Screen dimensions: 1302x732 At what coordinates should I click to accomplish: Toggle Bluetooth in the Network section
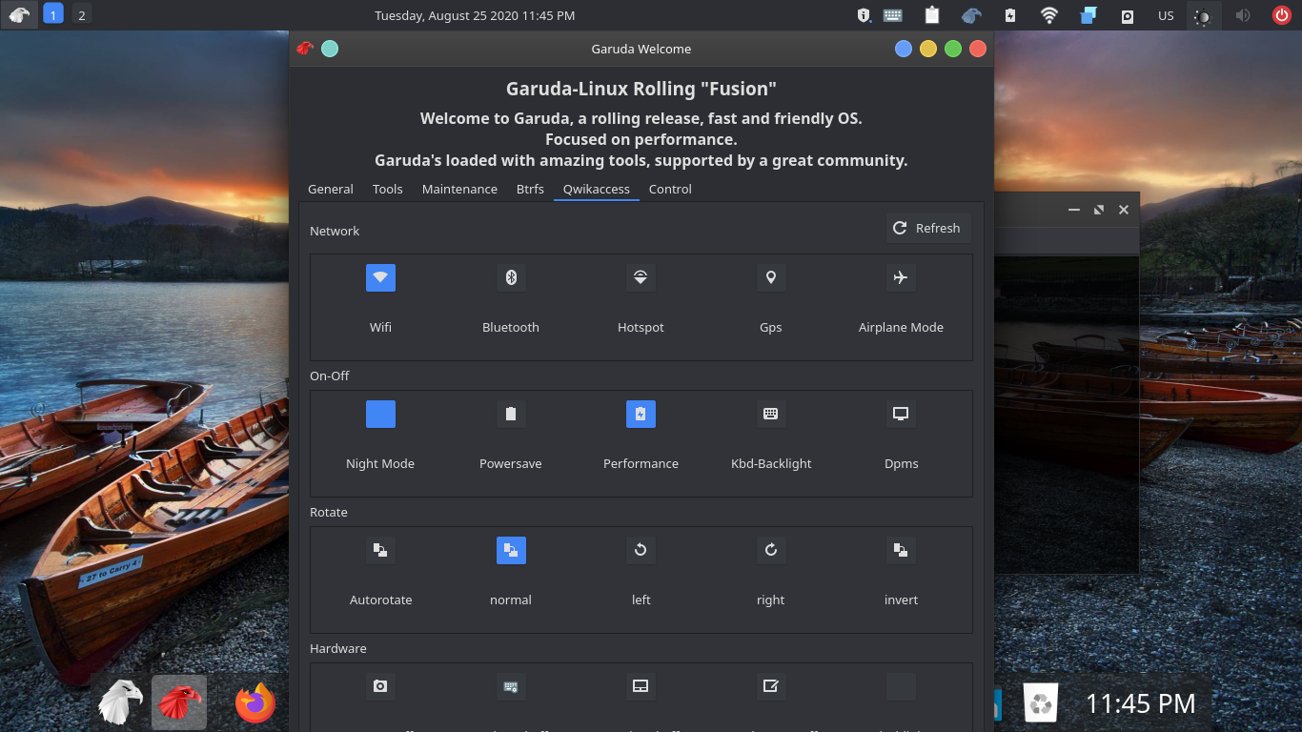point(511,277)
